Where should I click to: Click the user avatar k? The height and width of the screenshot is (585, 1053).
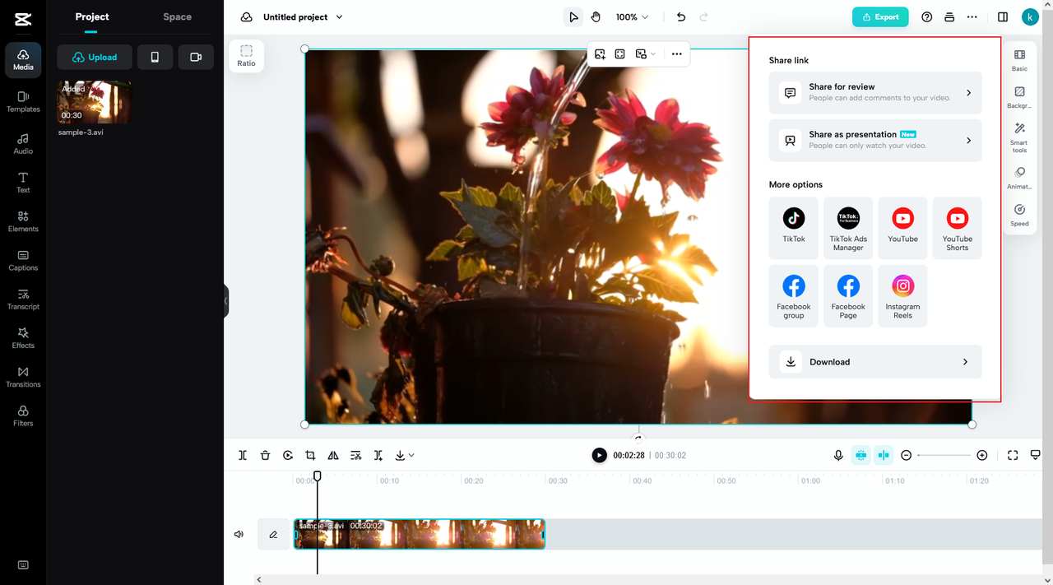click(x=1030, y=17)
